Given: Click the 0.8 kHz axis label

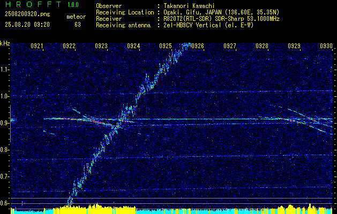Looking at the screenshot, I should pos(5,150).
